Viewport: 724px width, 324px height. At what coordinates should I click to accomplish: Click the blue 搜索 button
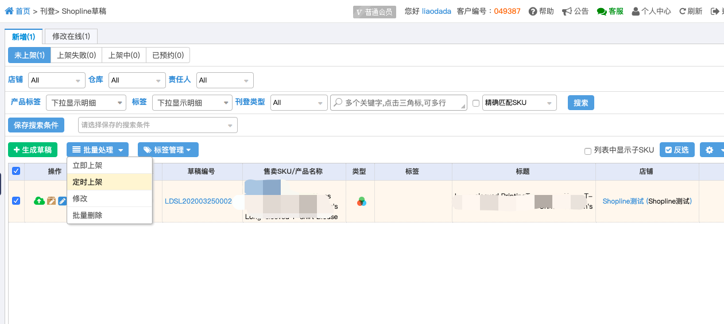click(x=581, y=103)
